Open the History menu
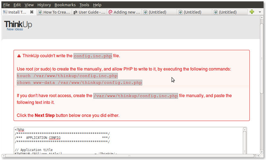This screenshot has height=160, width=266. point(44,5)
